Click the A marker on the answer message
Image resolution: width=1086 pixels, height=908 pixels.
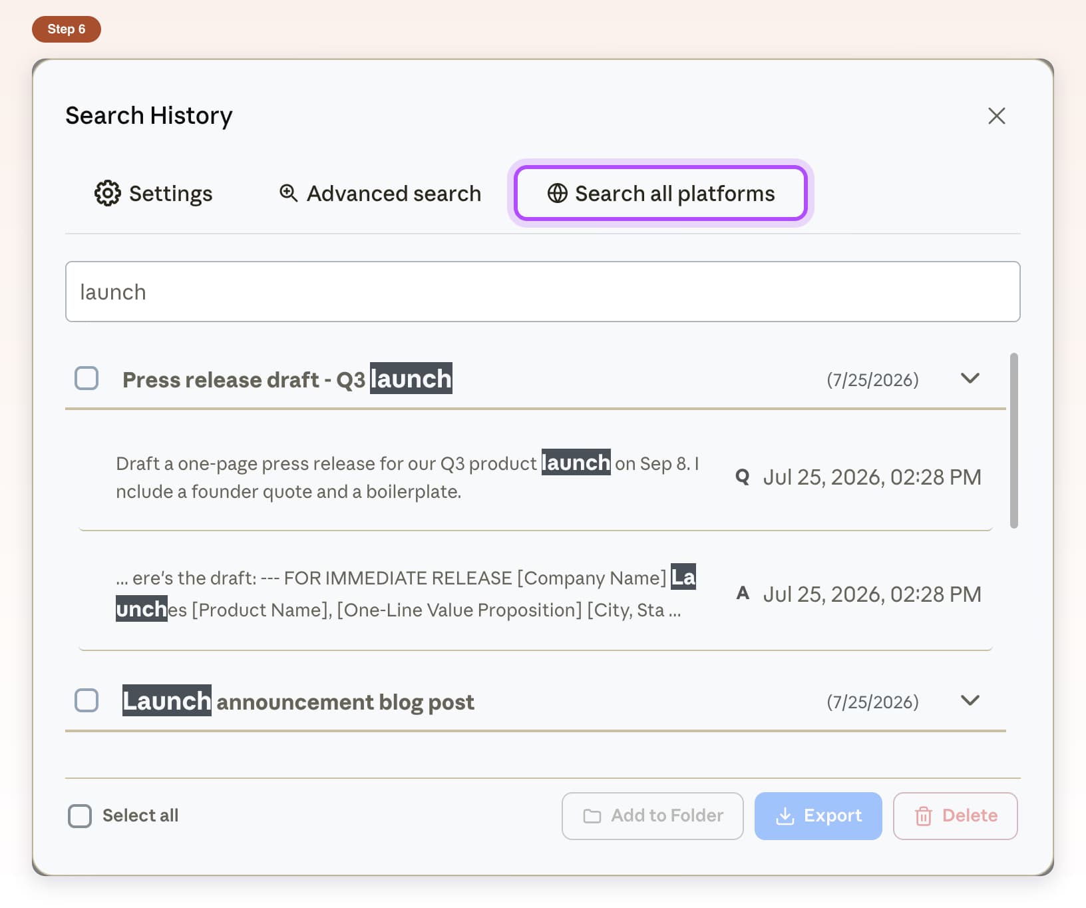point(743,593)
